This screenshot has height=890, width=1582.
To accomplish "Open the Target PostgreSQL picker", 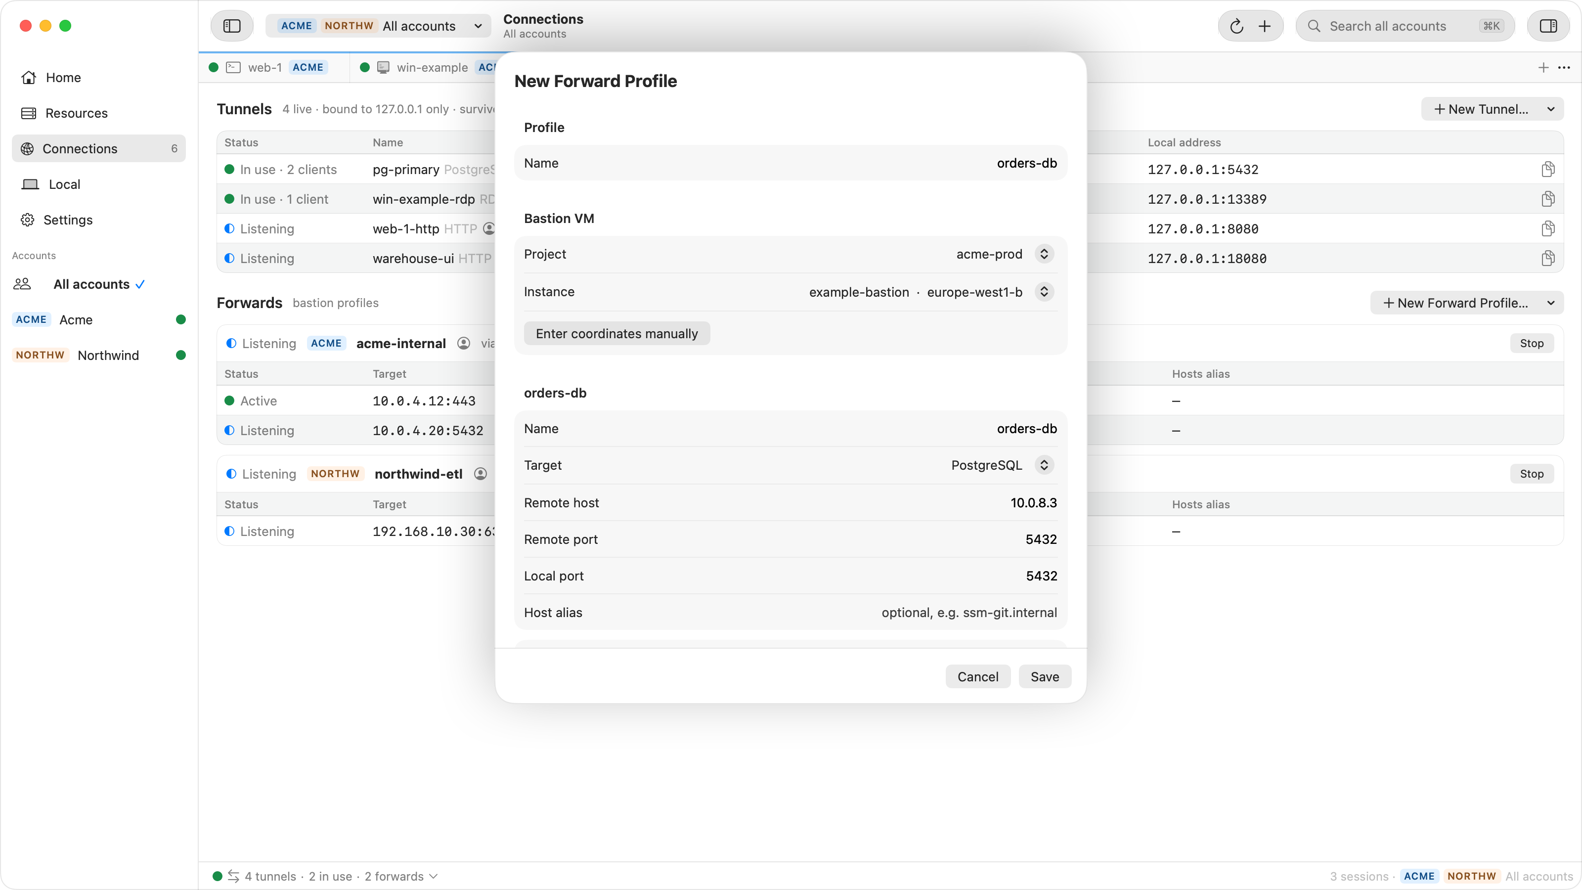I will coord(1044,465).
